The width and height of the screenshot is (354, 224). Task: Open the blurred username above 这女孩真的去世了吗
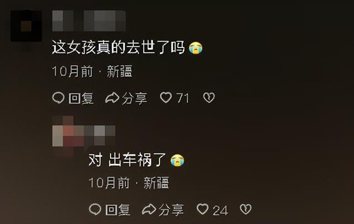click(x=89, y=21)
